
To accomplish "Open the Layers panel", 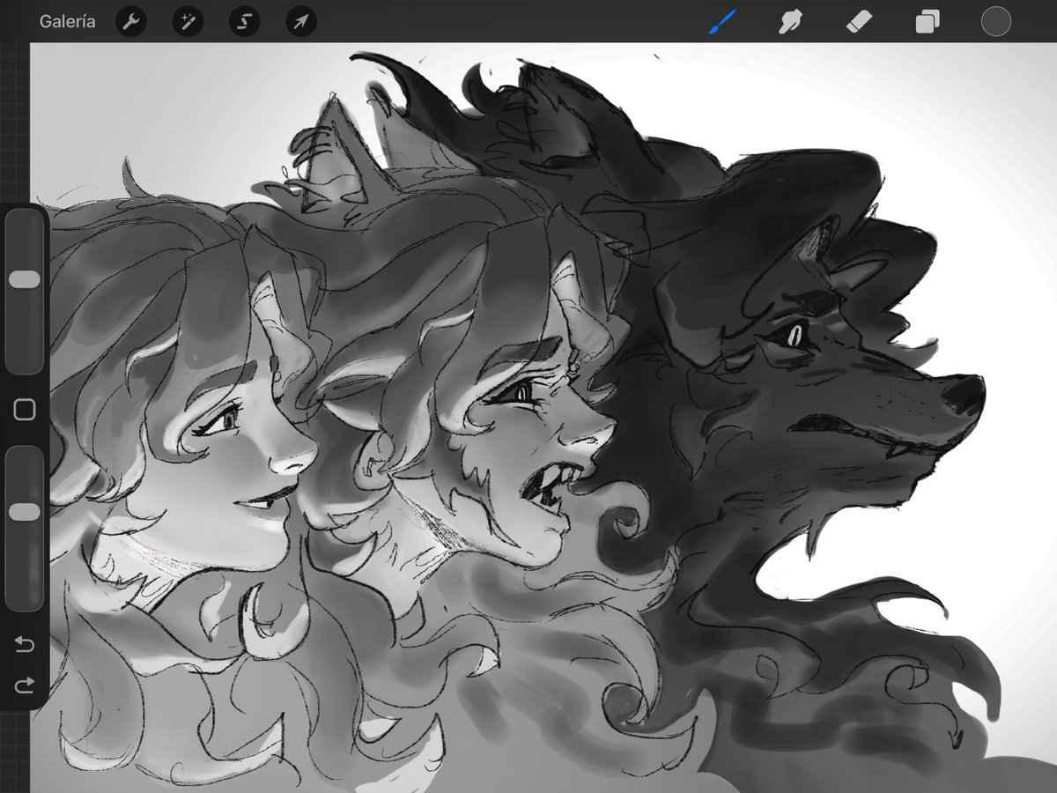I will click(927, 22).
